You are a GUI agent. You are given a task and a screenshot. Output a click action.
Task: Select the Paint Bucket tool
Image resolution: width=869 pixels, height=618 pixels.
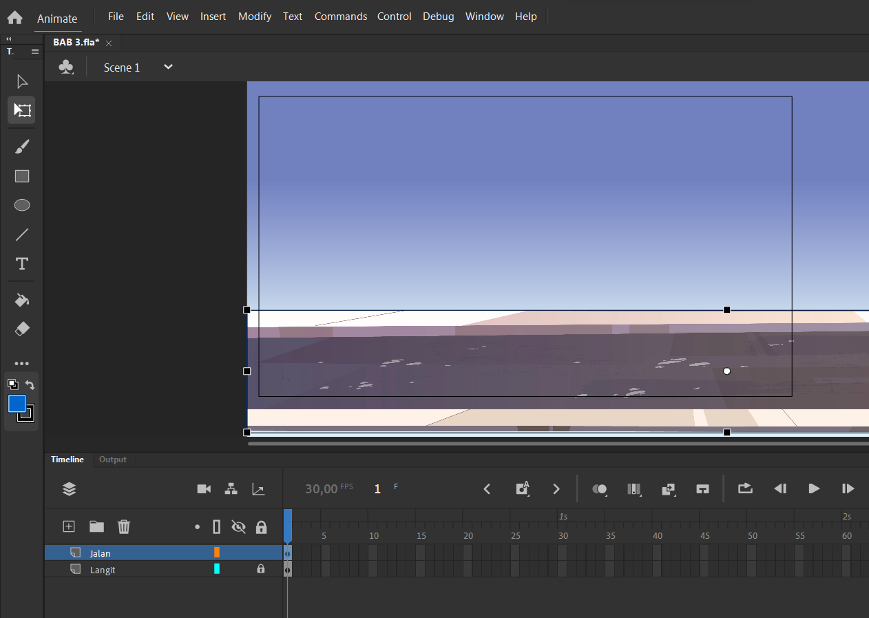coord(22,300)
